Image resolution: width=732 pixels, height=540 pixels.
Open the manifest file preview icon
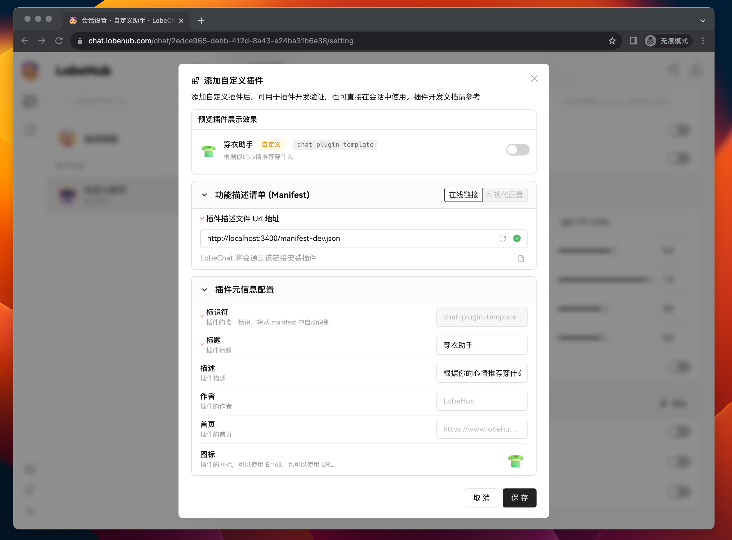(x=521, y=259)
